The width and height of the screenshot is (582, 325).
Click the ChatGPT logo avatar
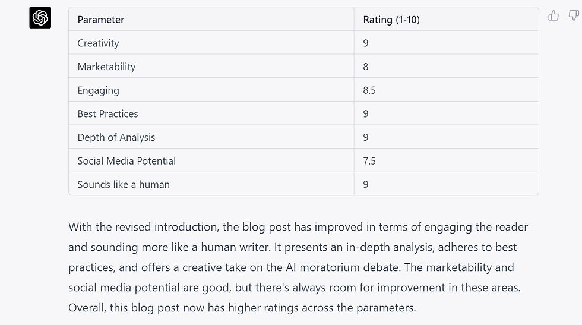[x=40, y=18]
